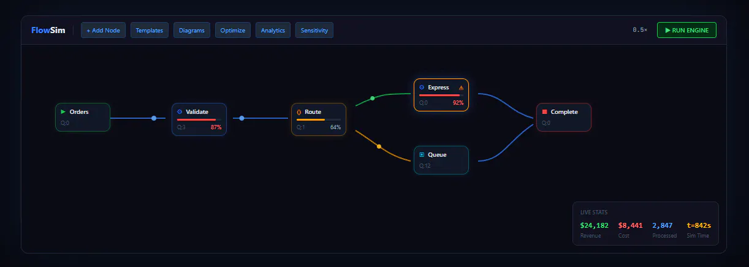This screenshot has height=267, width=749.
Task: Click the square queue icon on Queue node
Action: (x=422, y=155)
